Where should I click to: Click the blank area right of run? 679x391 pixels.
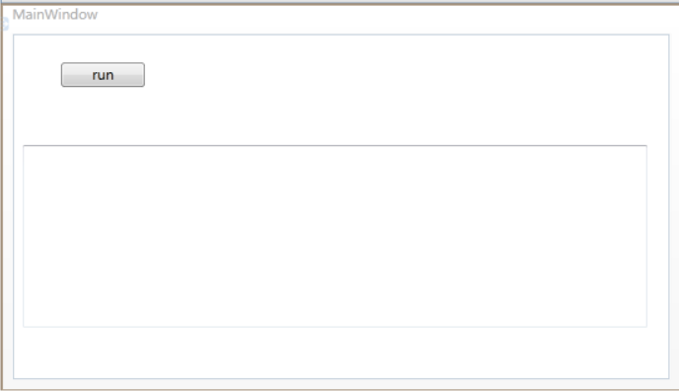pyautogui.click(x=390, y=75)
